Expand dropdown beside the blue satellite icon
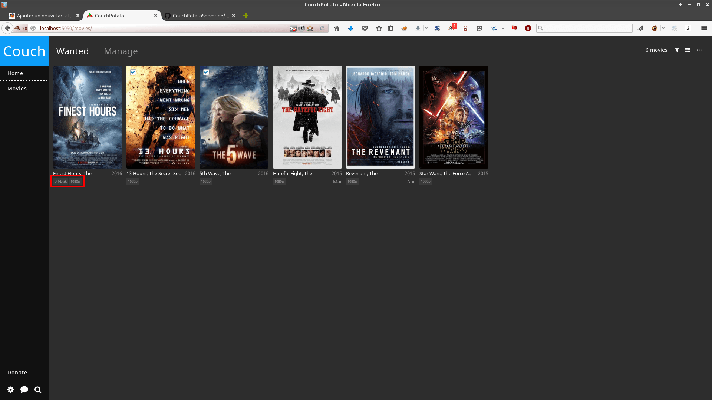This screenshot has height=400, width=712. point(503,28)
